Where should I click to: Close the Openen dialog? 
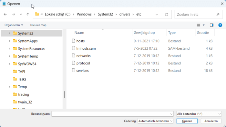222,4
